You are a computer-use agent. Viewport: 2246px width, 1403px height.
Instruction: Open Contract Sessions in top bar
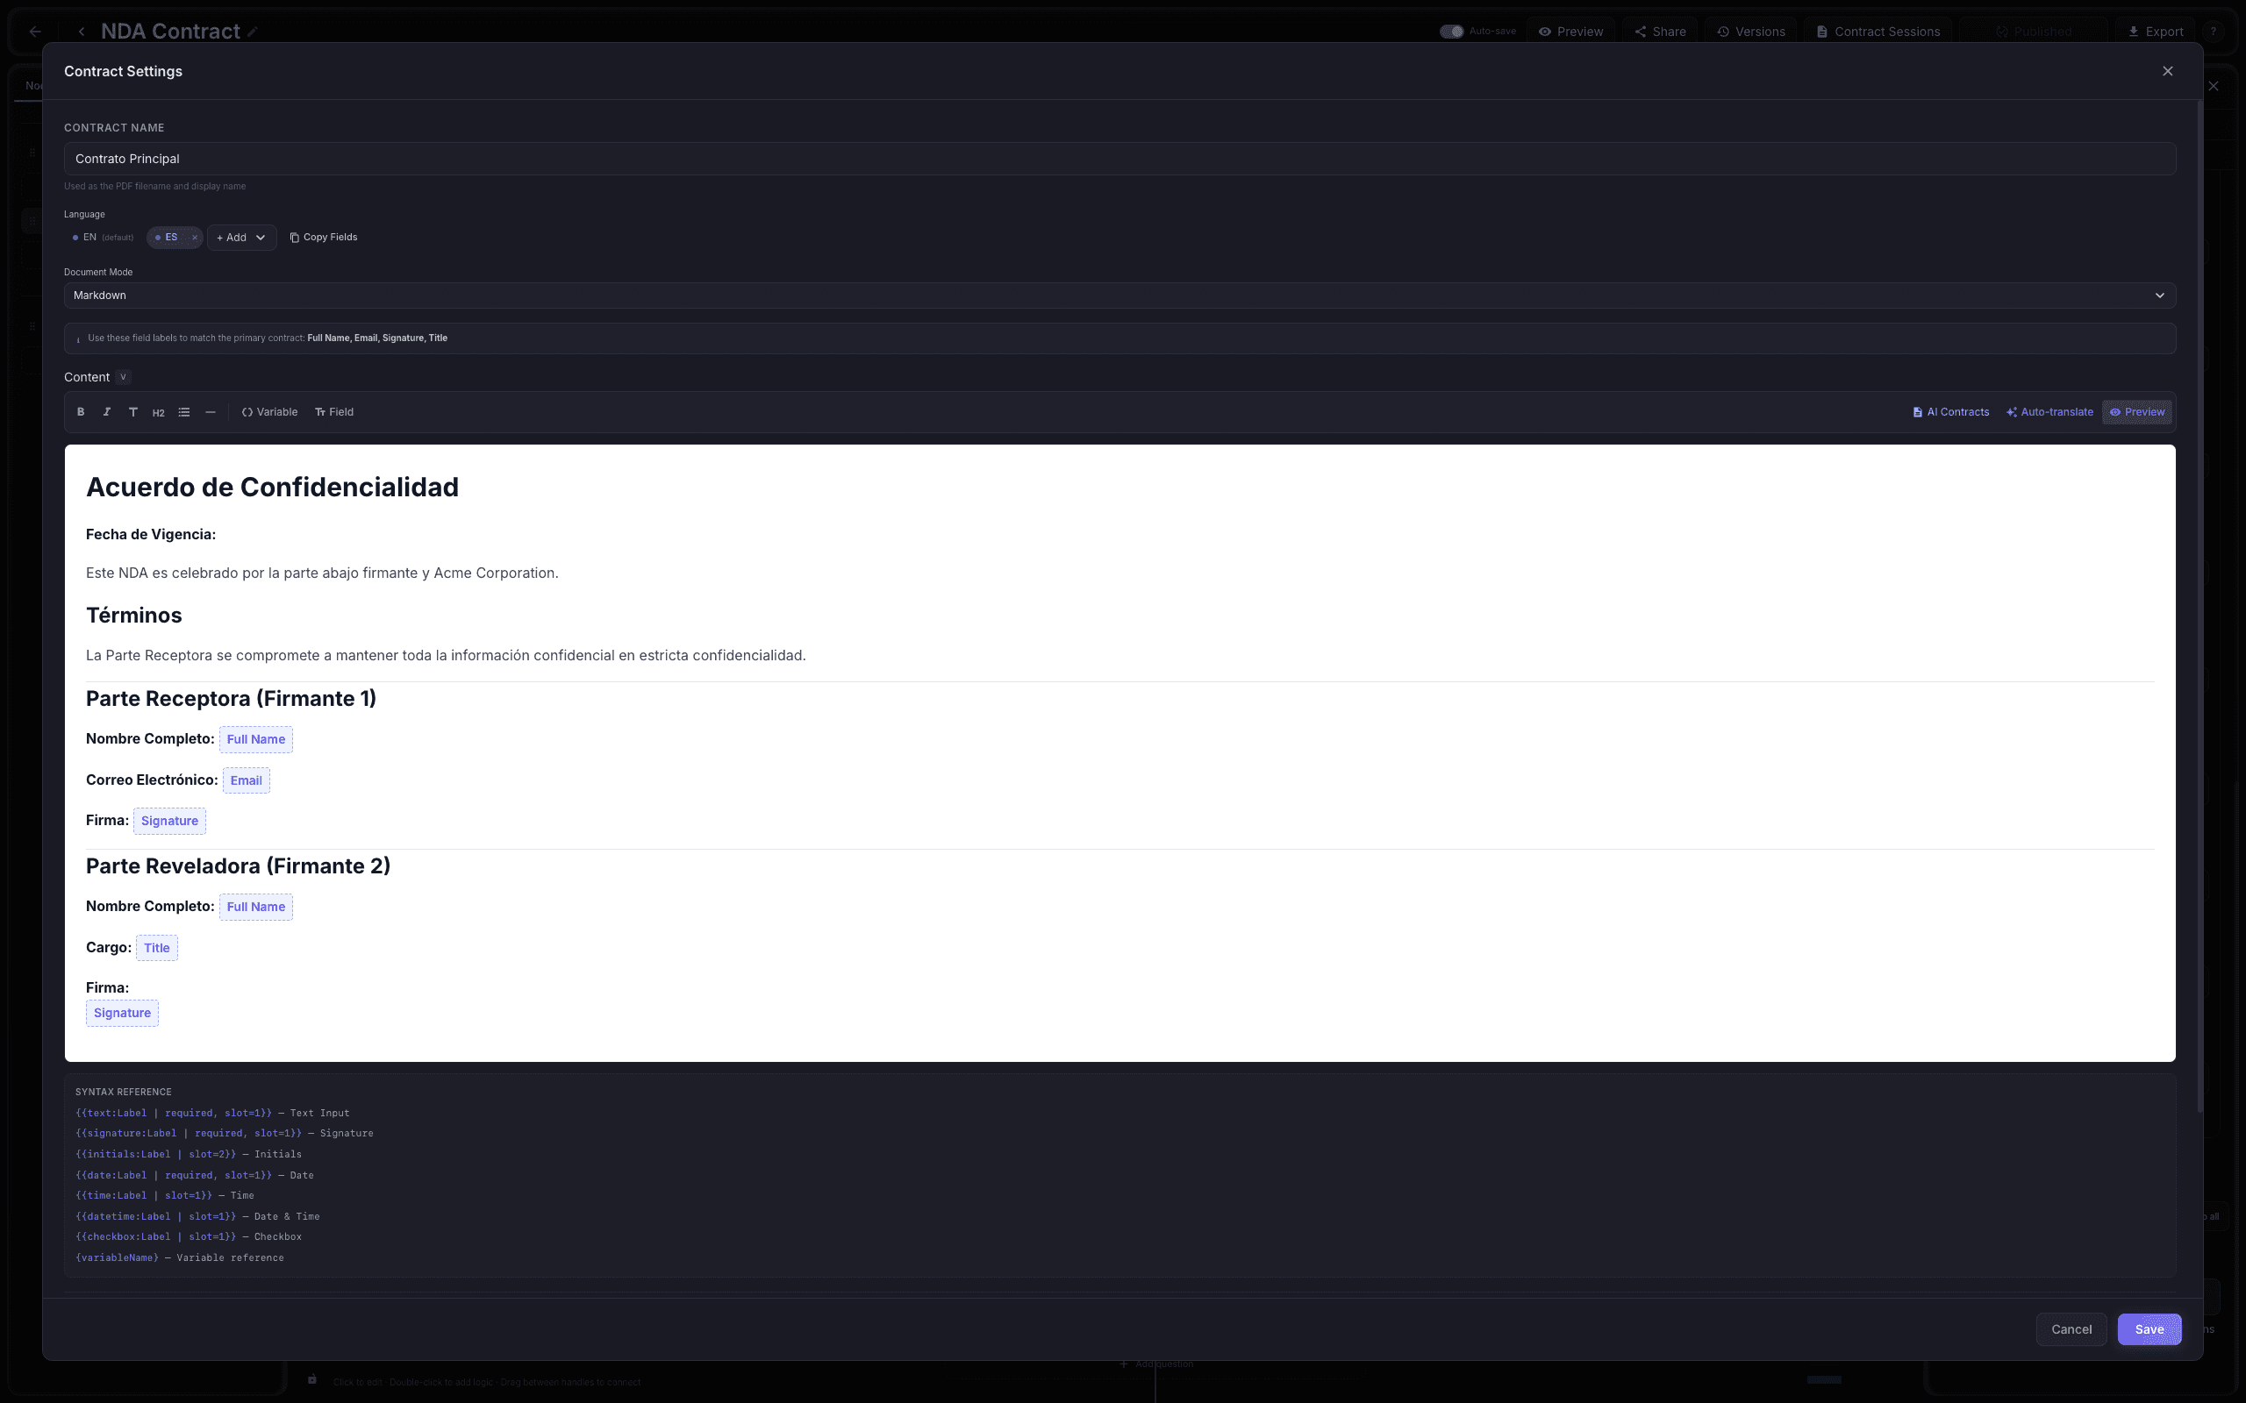1878,32
